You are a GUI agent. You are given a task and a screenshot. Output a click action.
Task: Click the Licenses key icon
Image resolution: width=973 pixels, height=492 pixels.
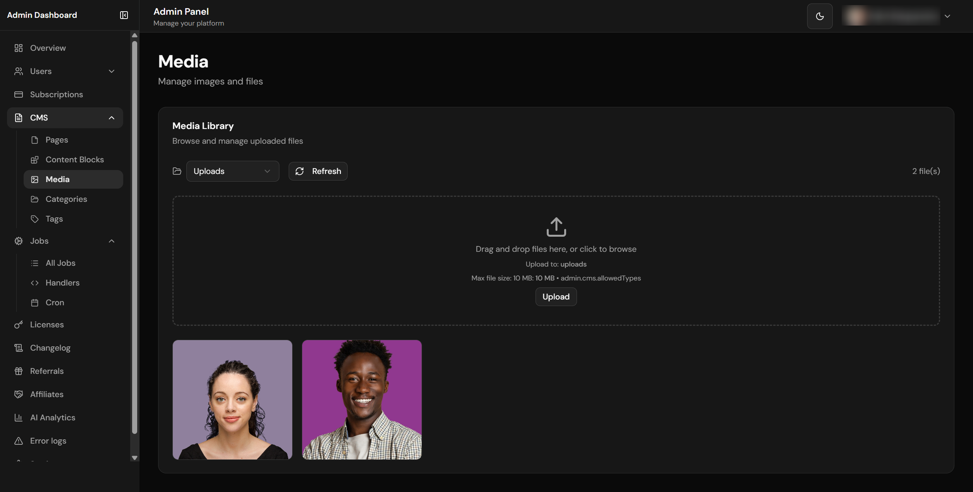point(19,325)
